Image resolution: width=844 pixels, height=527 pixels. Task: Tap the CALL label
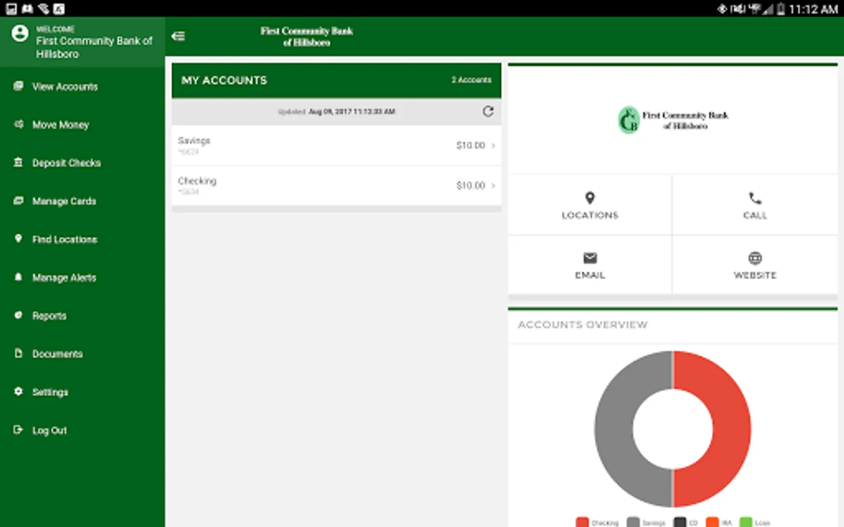pyautogui.click(x=755, y=215)
